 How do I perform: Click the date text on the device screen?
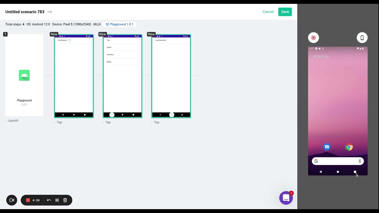click(x=321, y=57)
